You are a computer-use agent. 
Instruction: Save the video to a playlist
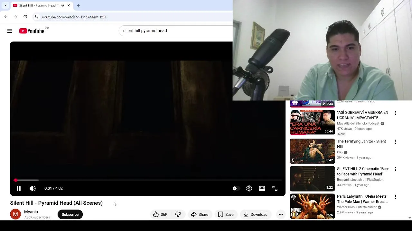[226, 214]
